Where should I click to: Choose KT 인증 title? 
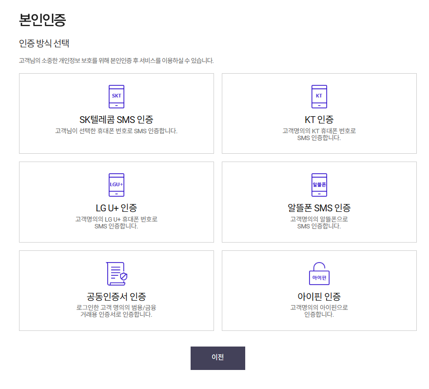[319, 120]
